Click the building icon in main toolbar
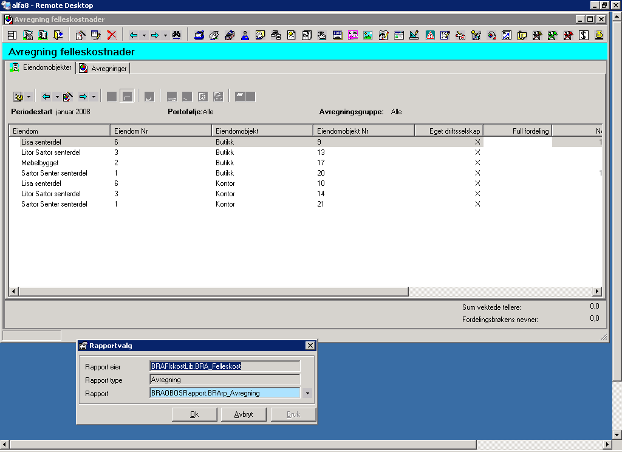Screen dimensions: 622x452 [x=43, y=35]
